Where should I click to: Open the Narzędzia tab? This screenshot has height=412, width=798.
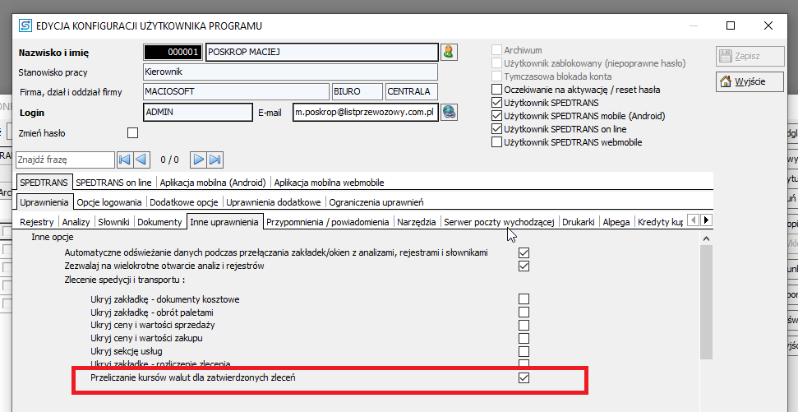417,222
